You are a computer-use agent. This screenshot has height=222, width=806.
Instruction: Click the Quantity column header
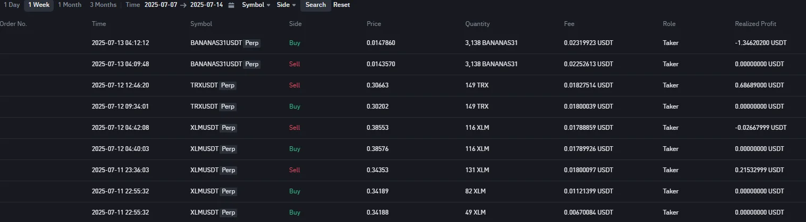coord(477,24)
